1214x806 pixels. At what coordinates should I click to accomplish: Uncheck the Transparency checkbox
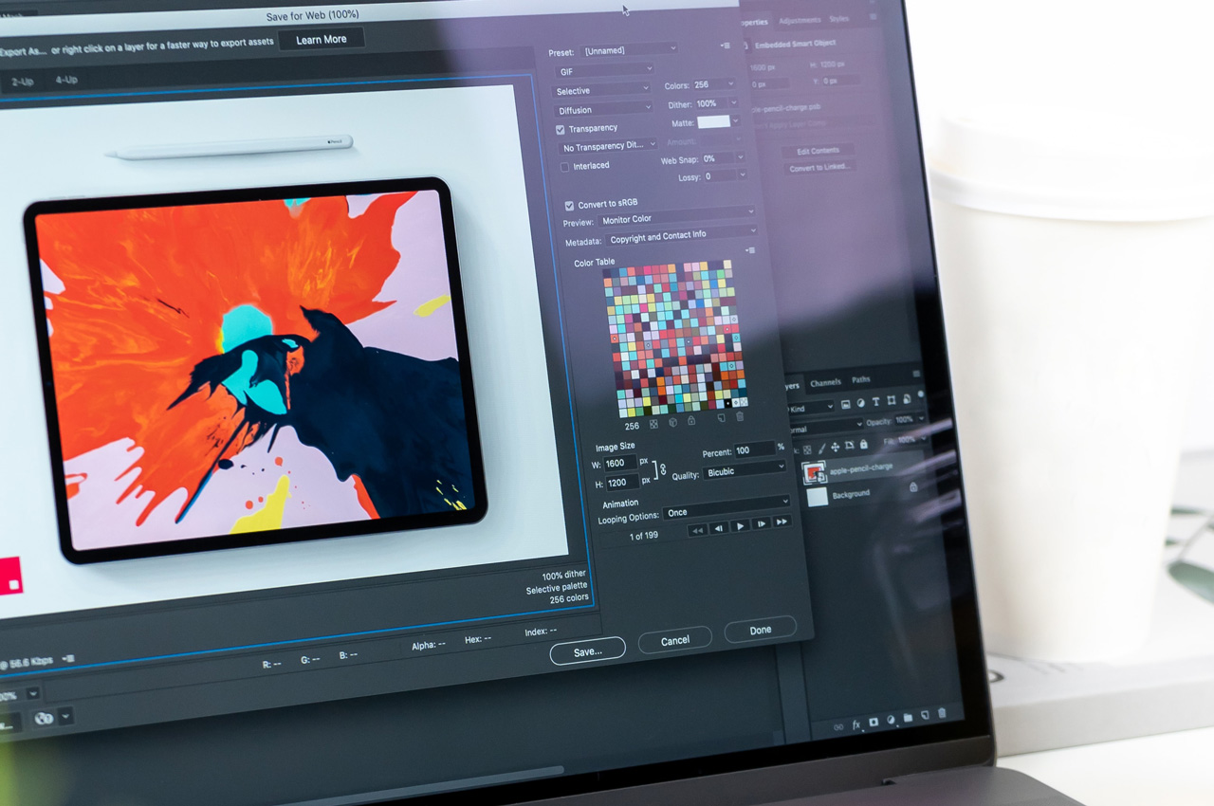pos(561,129)
